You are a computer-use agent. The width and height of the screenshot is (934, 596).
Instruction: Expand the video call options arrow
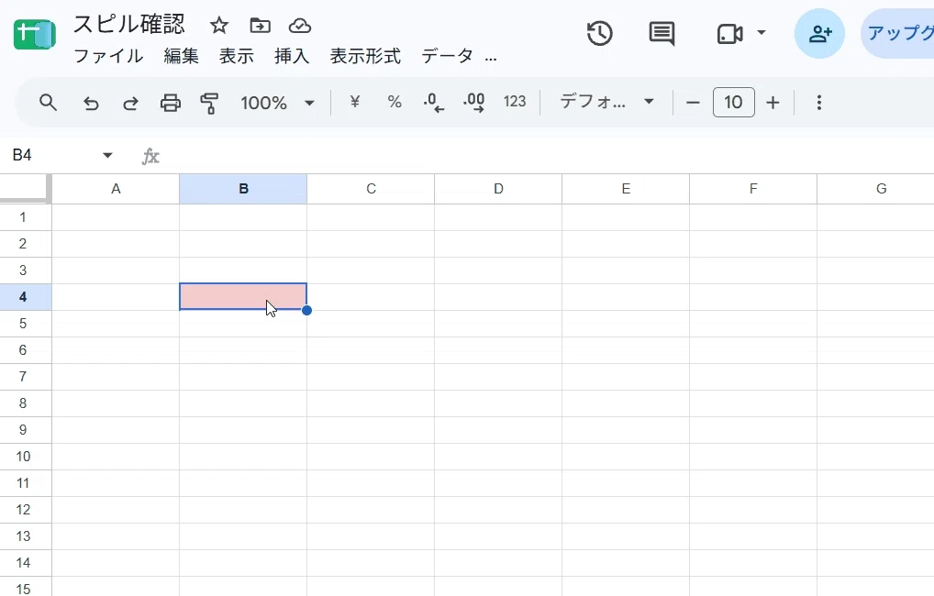(762, 32)
